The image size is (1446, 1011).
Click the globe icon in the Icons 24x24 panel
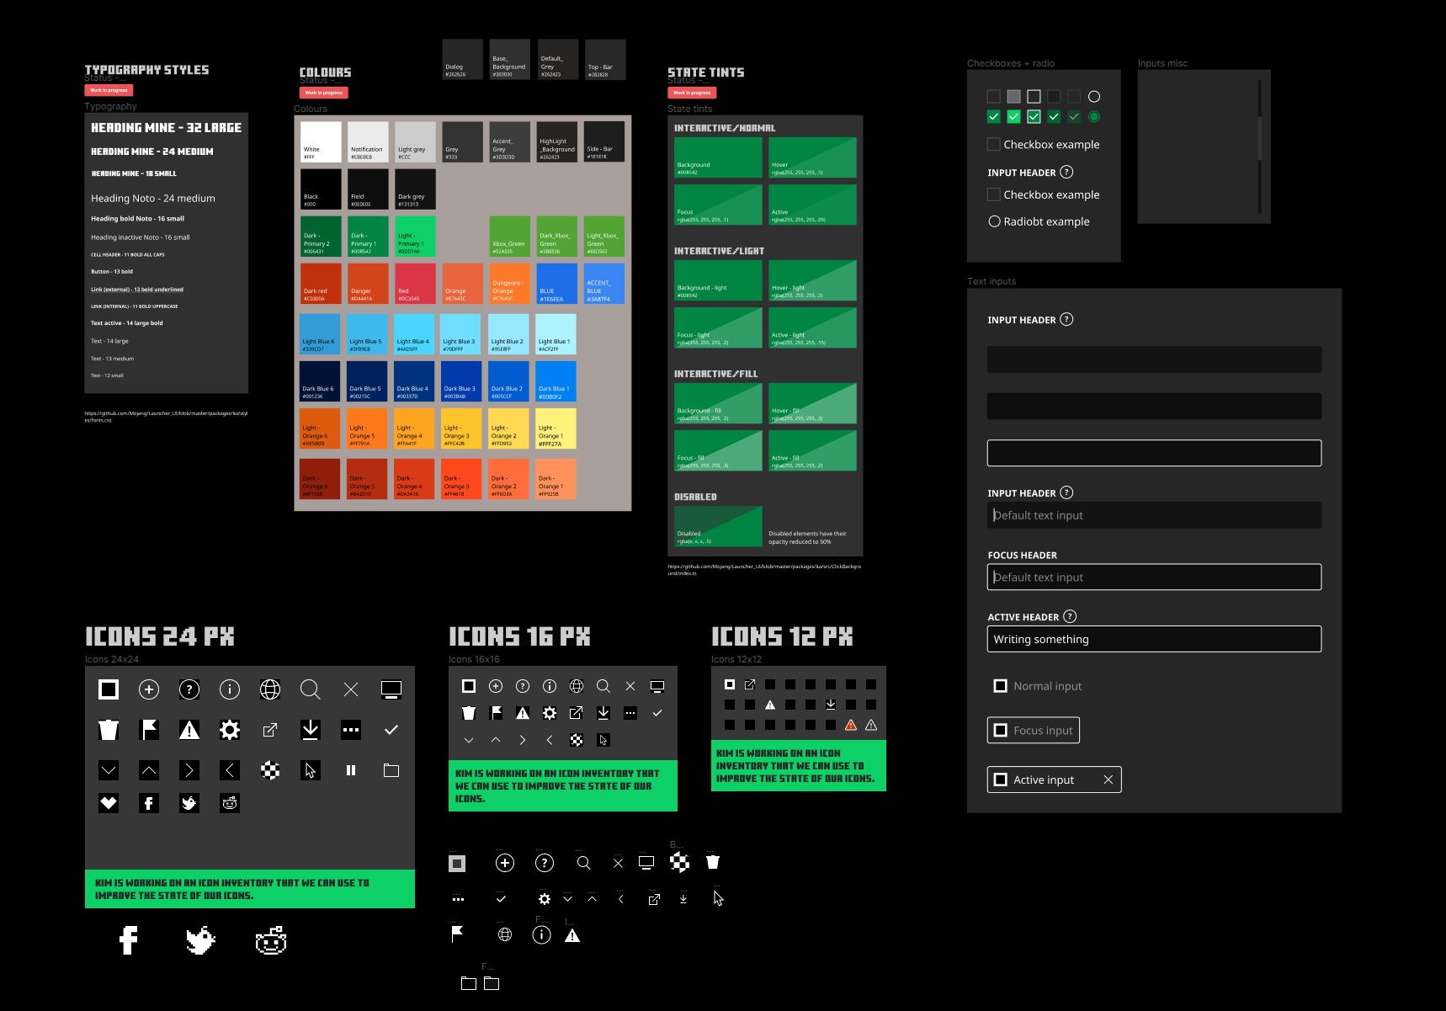click(270, 689)
